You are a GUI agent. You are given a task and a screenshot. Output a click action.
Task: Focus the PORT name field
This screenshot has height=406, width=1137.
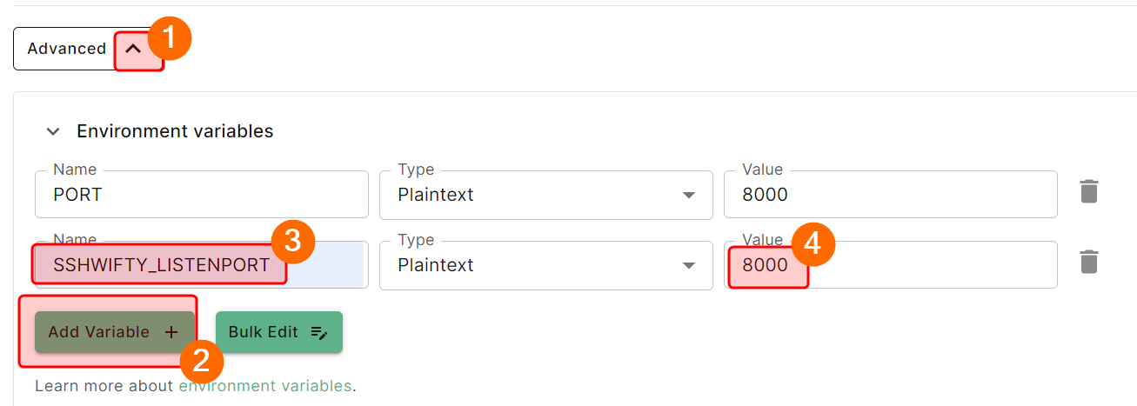click(201, 195)
